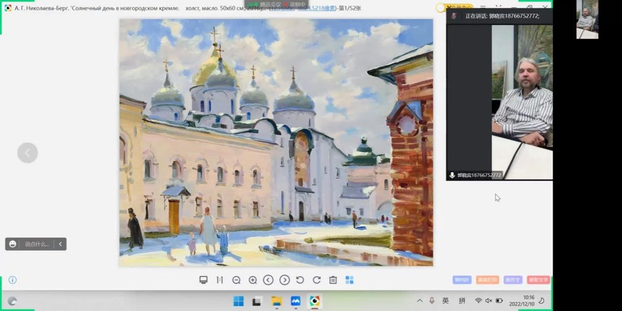The width and height of the screenshot is (622, 311).
Task: Open slideshow display mode icon
Action: click(203, 280)
